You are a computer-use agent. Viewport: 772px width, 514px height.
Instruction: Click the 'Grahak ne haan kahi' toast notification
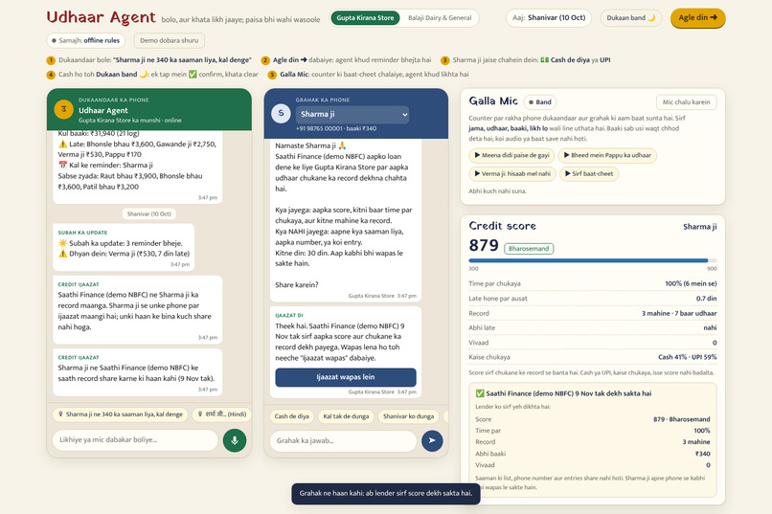click(386, 493)
